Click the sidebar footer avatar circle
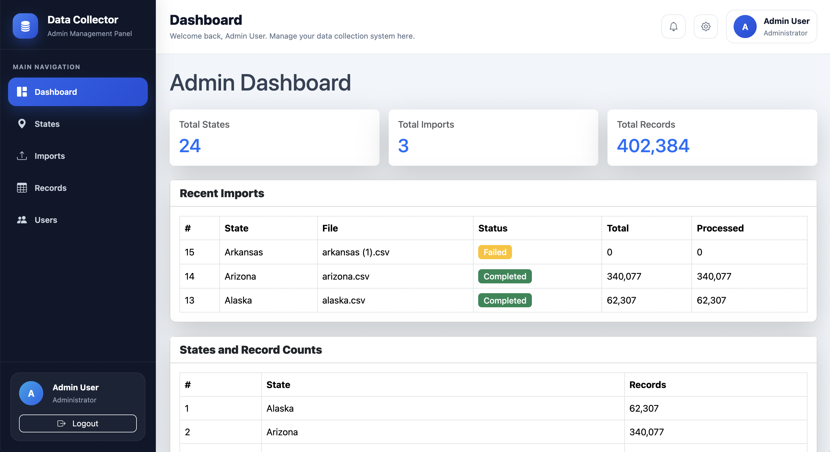This screenshot has width=830, height=452. click(x=31, y=393)
